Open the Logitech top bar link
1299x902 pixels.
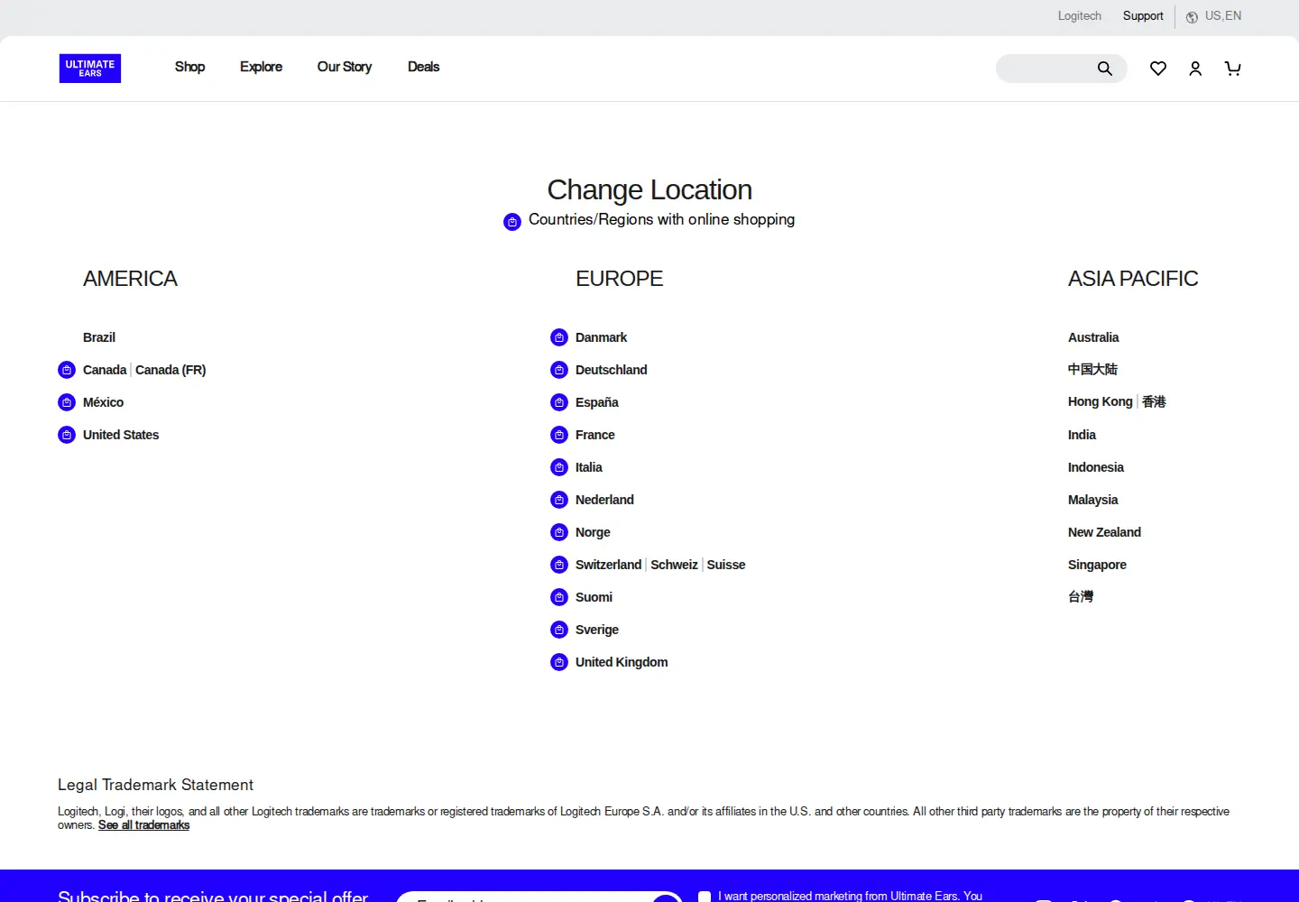click(x=1080, y=16)
